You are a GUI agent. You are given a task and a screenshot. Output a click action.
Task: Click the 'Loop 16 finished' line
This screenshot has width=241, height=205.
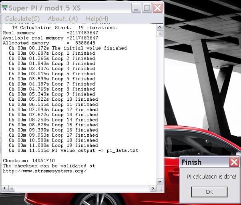[x=53, y=130]
